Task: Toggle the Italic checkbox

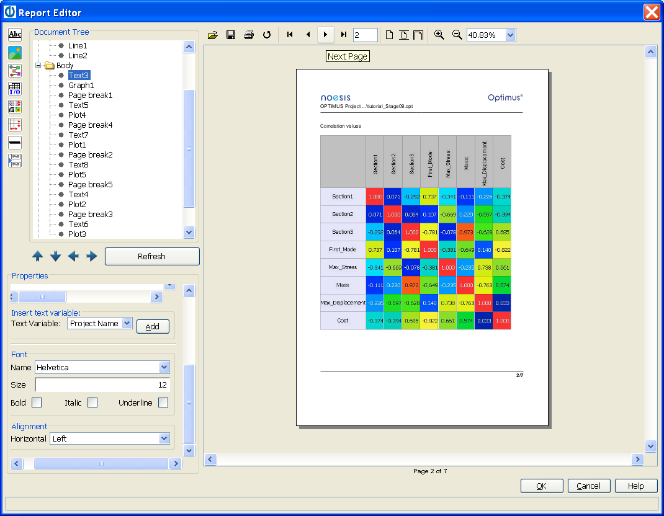Action: tap(92, 403)
